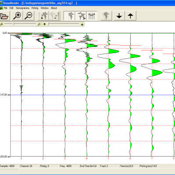Click the red picking marker on trace 7
This screenshot has width=175, height=175.
(x=152, y=50)
